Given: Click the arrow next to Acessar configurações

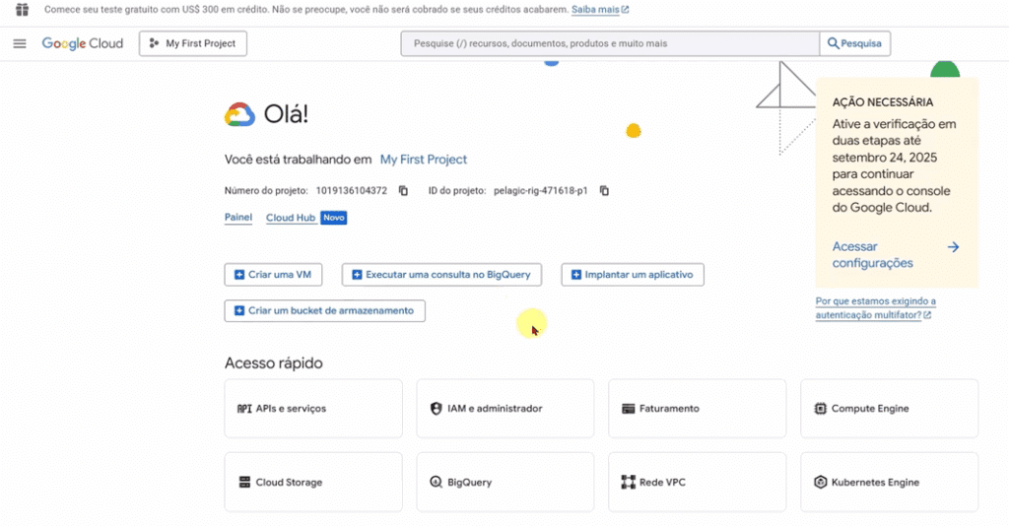Looking at the screenshot, I should (x=953, y=247).
